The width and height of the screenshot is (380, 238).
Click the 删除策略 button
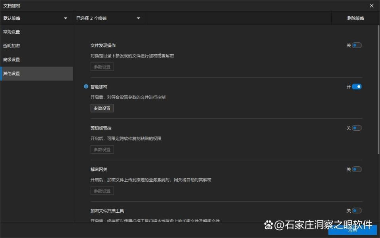tap(355, 18)
